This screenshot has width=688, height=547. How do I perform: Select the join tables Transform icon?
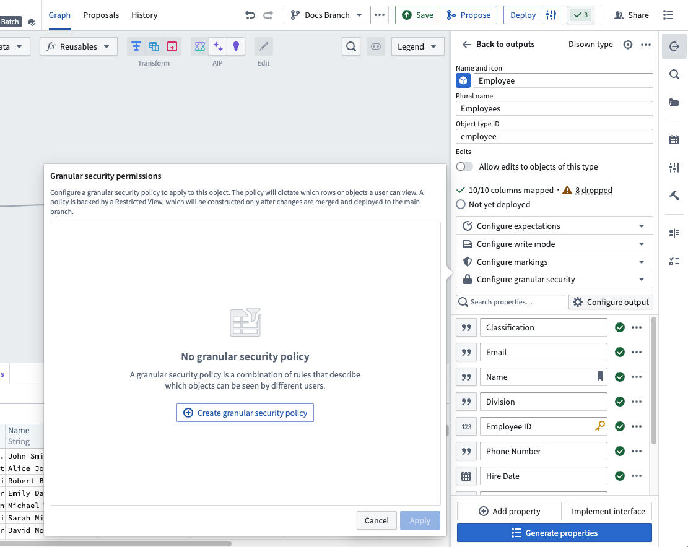[x=154, y=46]
